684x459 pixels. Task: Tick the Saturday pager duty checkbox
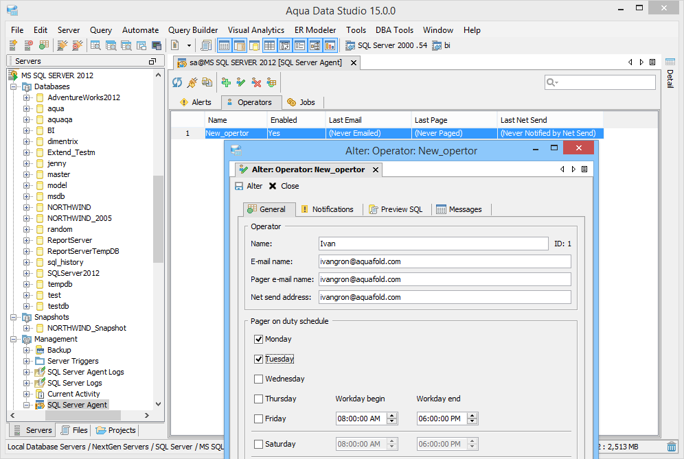tap(259, 444)
